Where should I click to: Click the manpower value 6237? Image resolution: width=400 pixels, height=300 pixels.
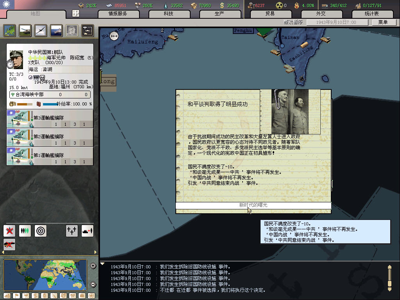260,5
